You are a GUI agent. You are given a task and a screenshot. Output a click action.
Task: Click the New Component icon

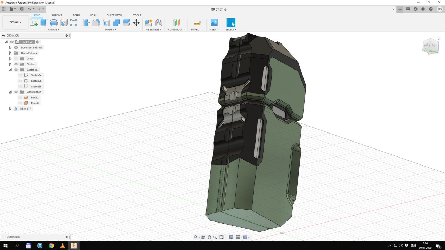pos(149,23)
